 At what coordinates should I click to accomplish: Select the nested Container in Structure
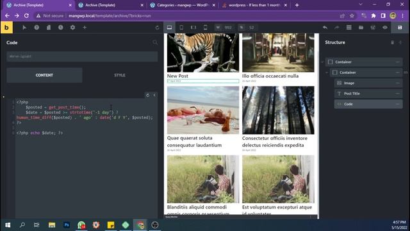tap(366, 73)
